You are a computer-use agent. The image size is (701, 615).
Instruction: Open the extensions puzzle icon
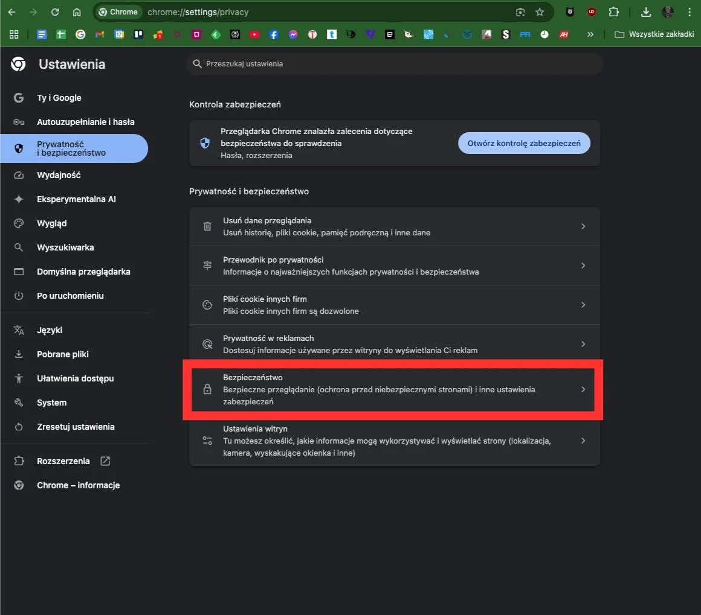point(614,12)
